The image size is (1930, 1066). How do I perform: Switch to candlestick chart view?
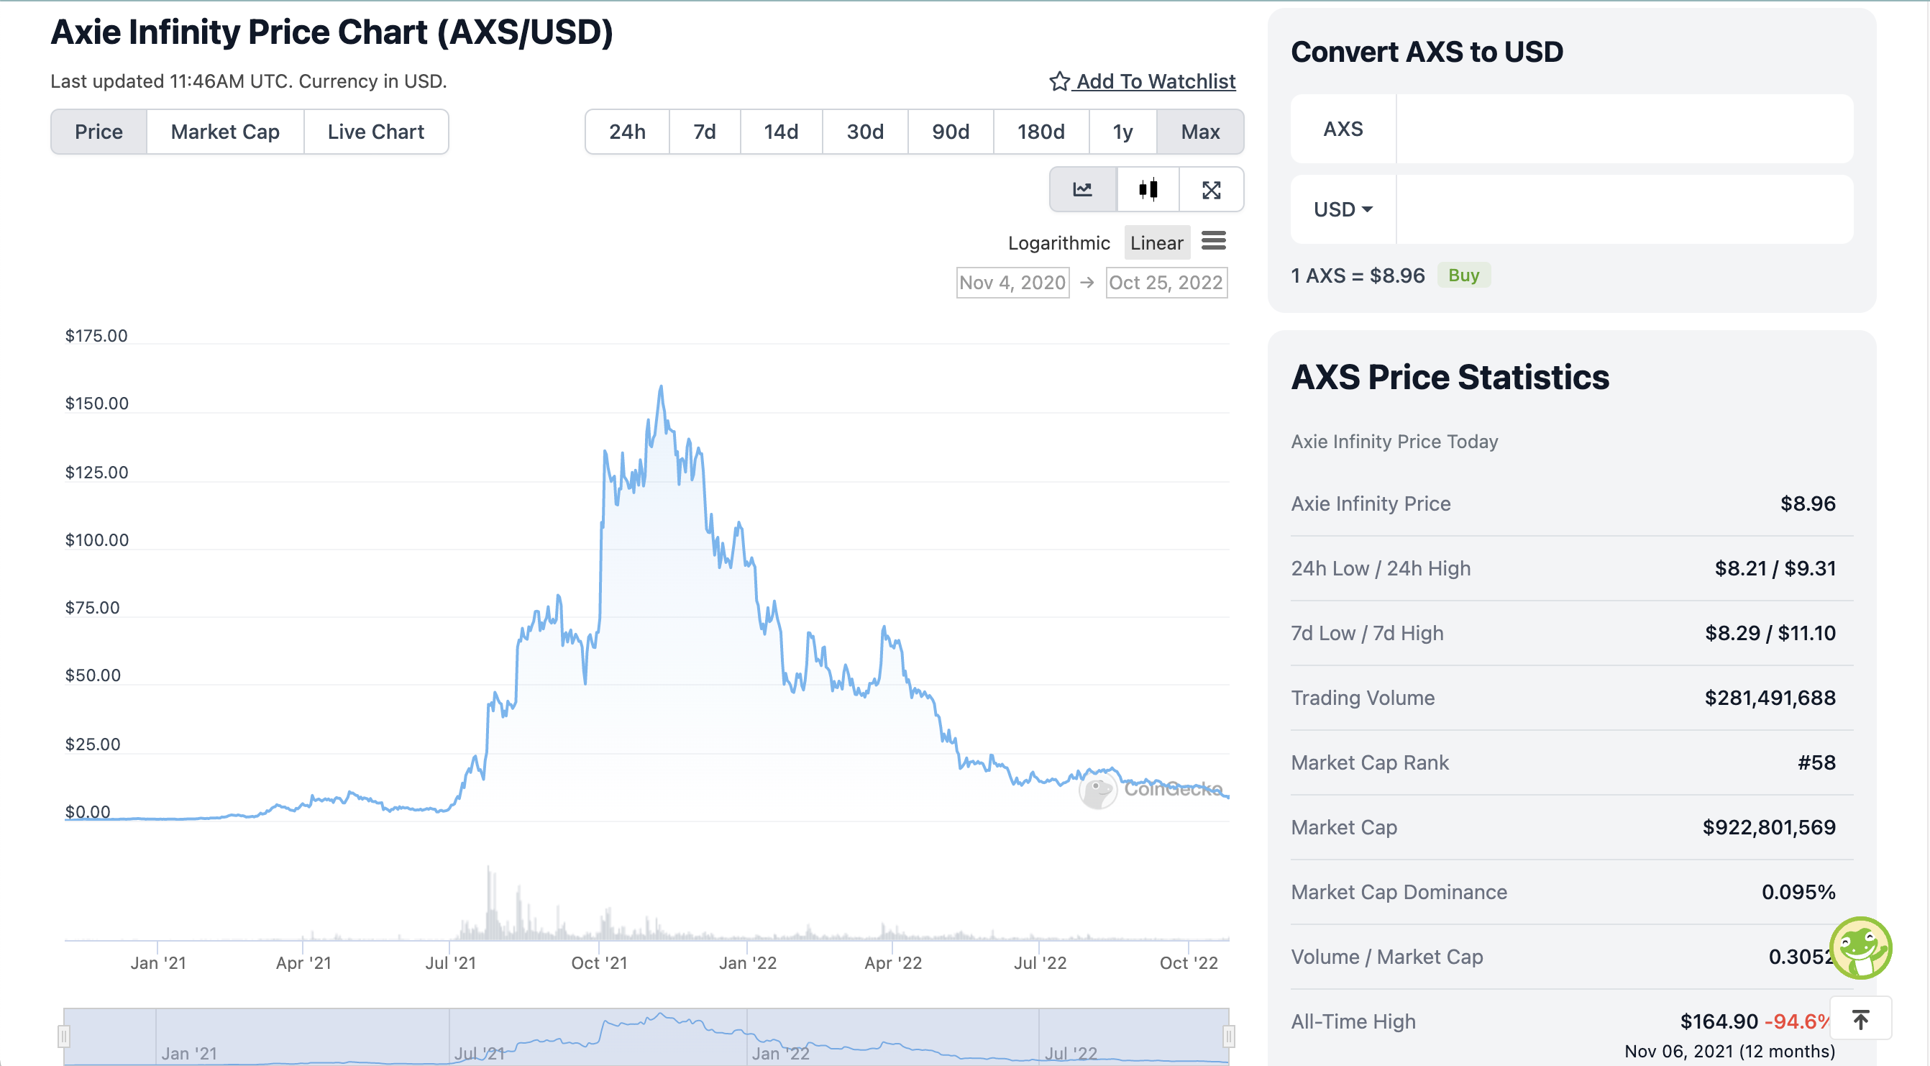[x=1148, y=190]
